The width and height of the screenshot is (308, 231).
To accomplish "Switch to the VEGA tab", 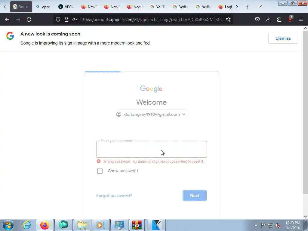I will coord(66,7).
